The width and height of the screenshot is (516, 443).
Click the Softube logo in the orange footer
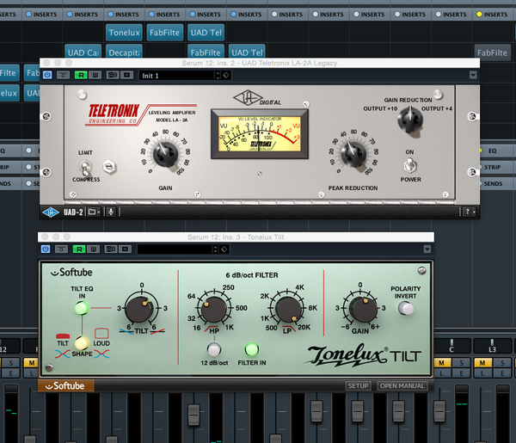coord(65,385)
